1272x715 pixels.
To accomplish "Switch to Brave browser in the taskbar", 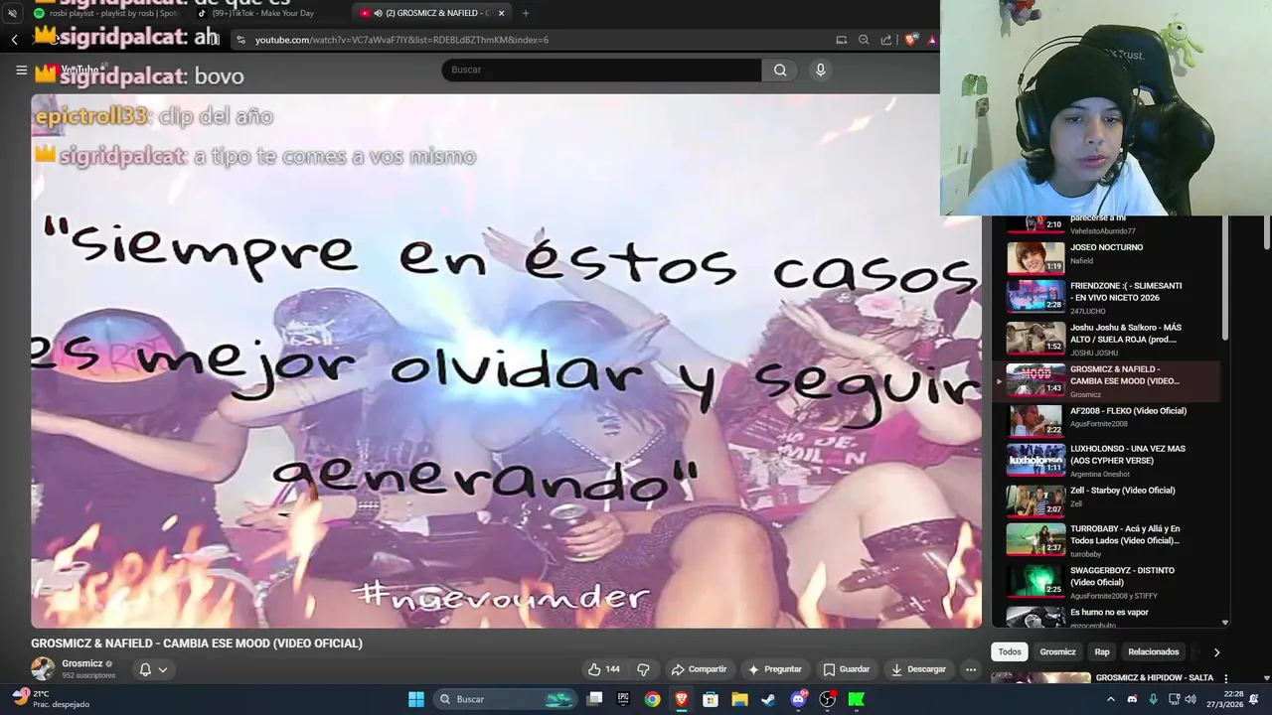I will click(x=681, y=699).
